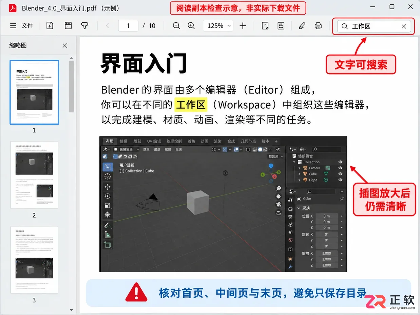
Task: Close the 缩略图 thumbnails panel
Action: click(65, 45)
